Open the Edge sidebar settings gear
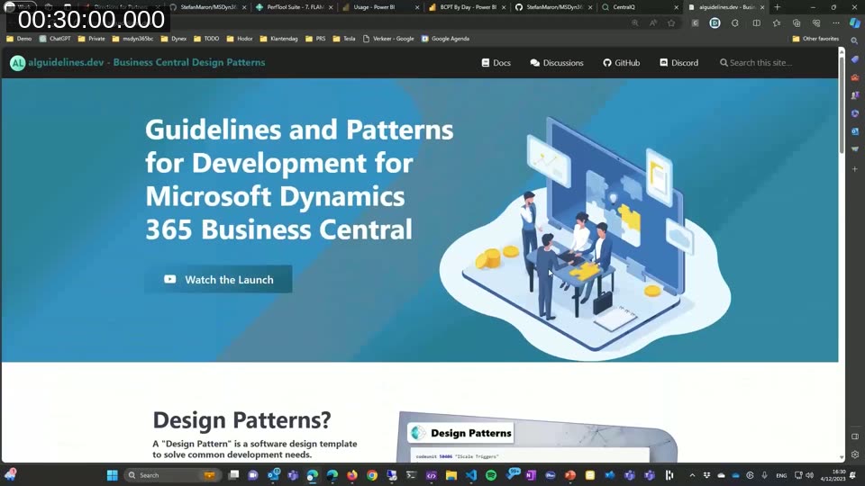The width and height of the screenshot is (865, 486). [855, 454]
